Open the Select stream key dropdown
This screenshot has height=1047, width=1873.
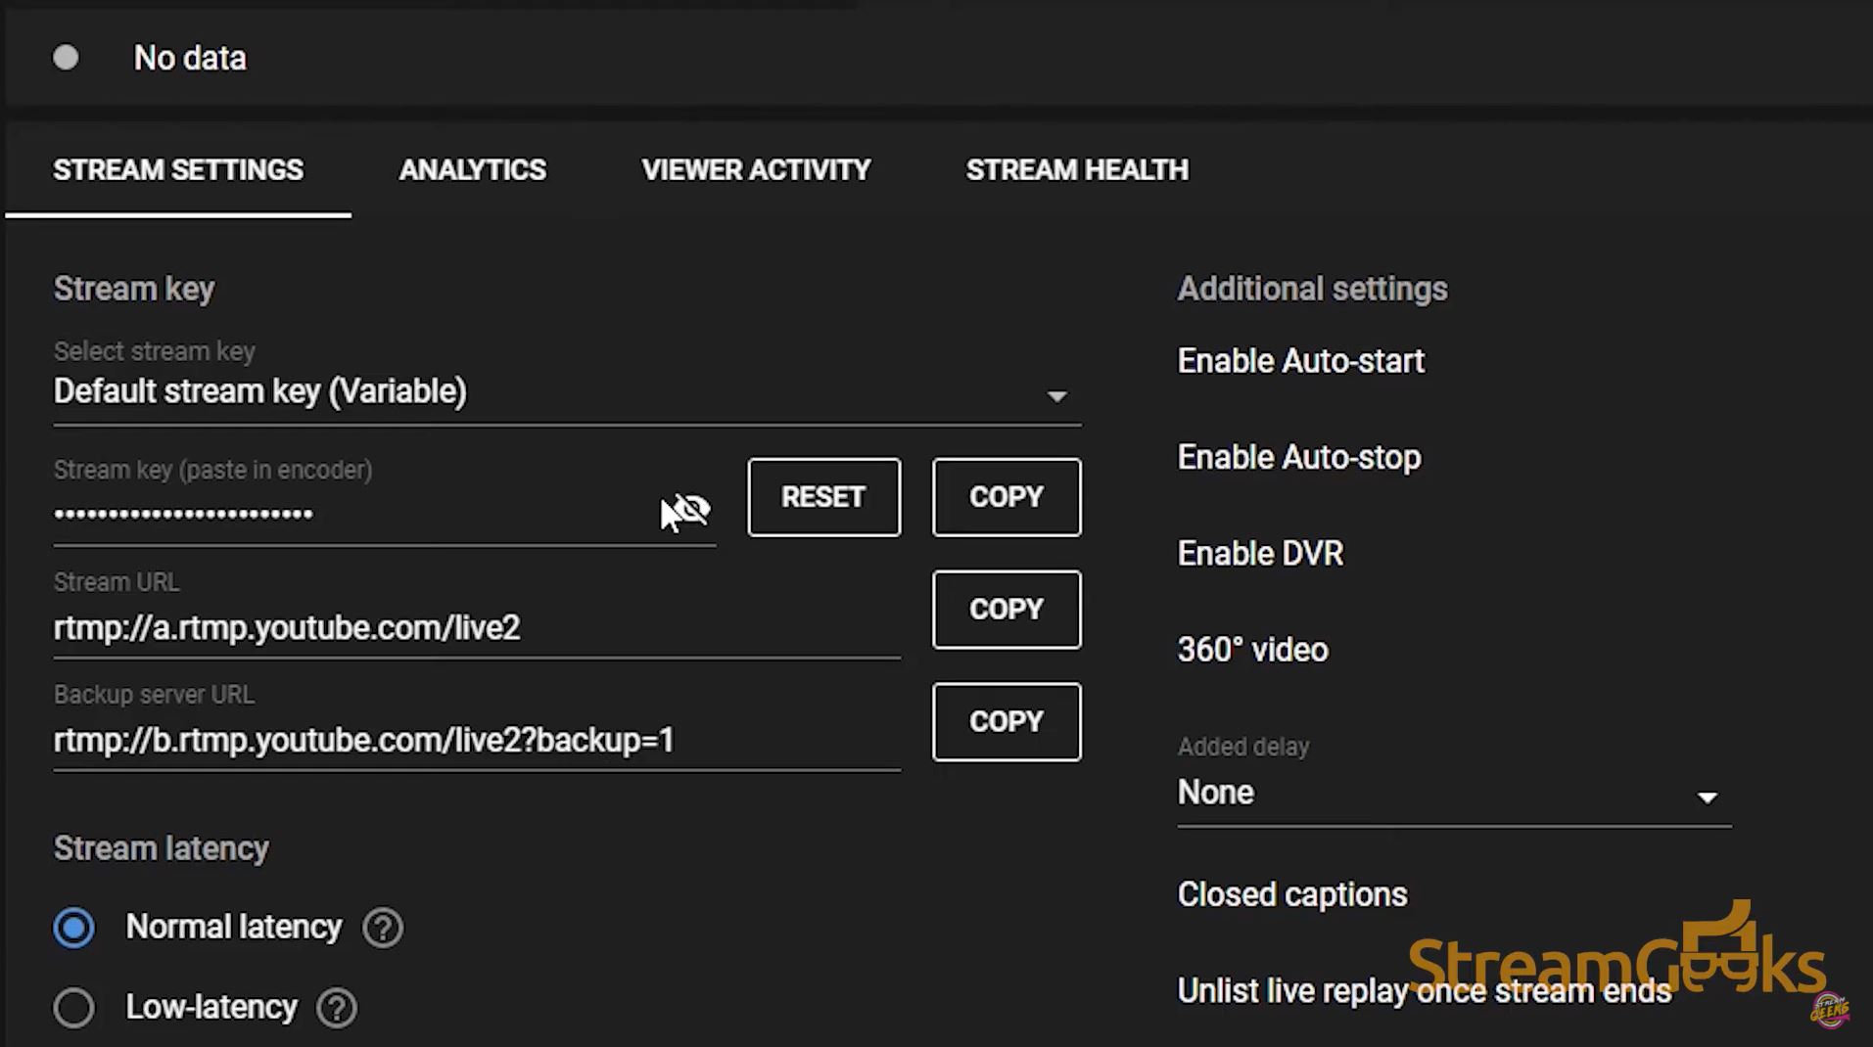pos(1057,395)
